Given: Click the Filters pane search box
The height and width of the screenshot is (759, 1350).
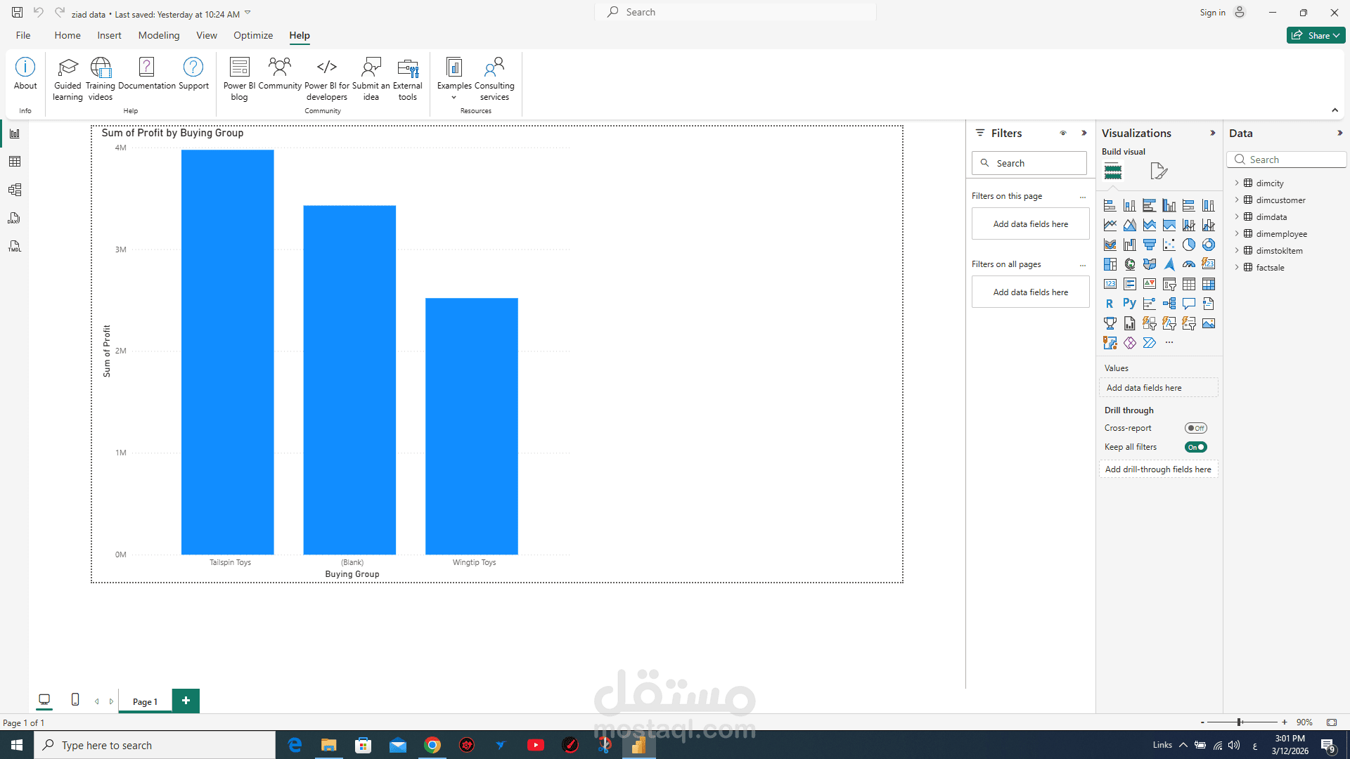Looking at the screenshot, I should coord(1029,163).
